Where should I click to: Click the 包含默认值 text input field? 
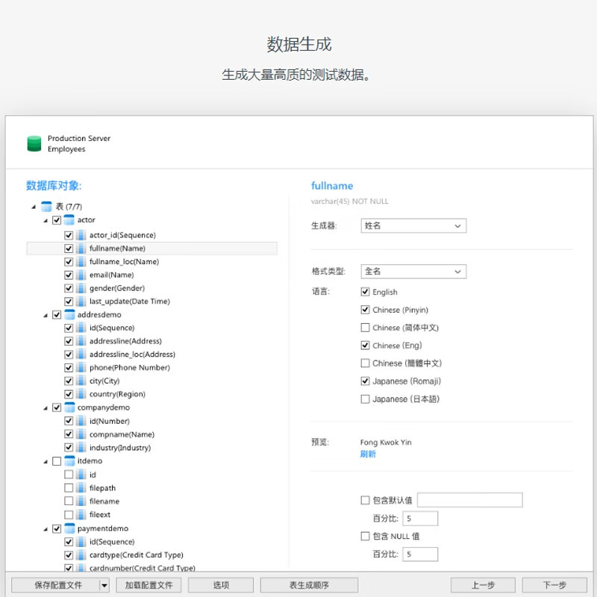click(x=470, y=500)
